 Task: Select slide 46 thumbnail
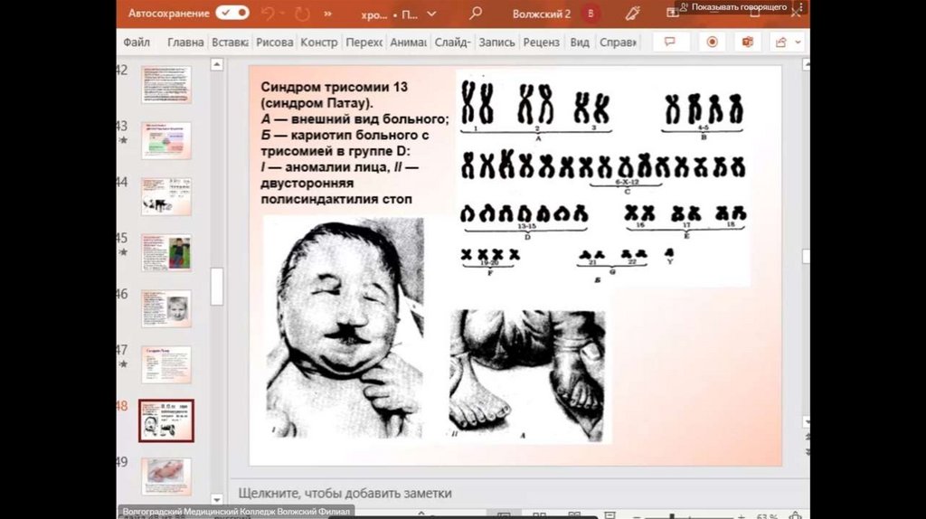165,308
